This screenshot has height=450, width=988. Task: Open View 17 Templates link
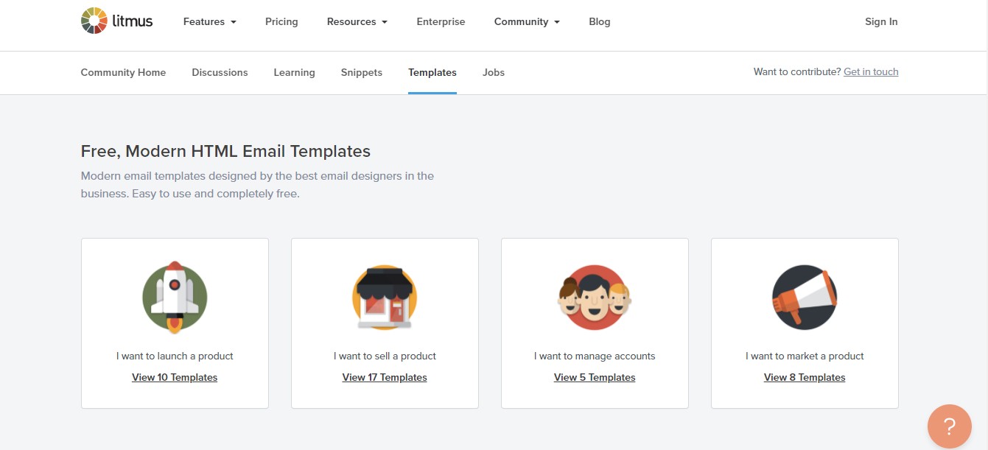pyautogui.click(x=385, y=377)
